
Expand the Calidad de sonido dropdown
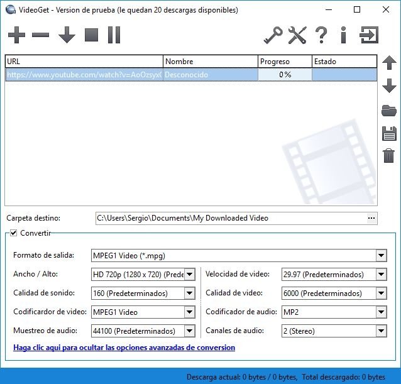tap(190, 293)
